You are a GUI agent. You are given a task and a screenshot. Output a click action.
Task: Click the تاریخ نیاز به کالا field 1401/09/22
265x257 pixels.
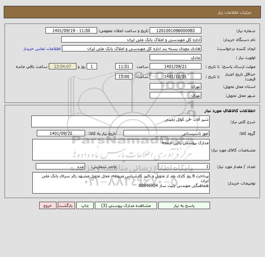(61, 133)
